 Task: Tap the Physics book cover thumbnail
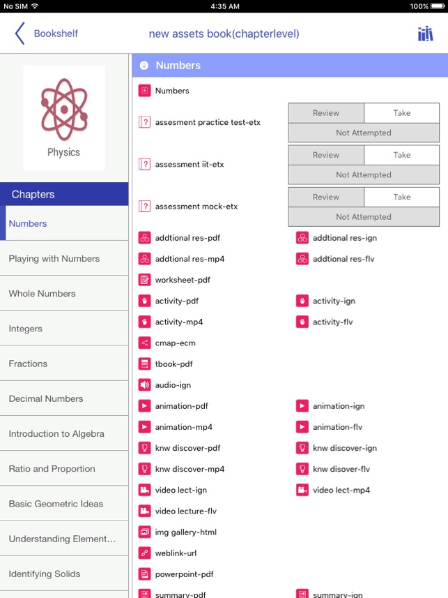pyautogui.click(x=64, y=118)
